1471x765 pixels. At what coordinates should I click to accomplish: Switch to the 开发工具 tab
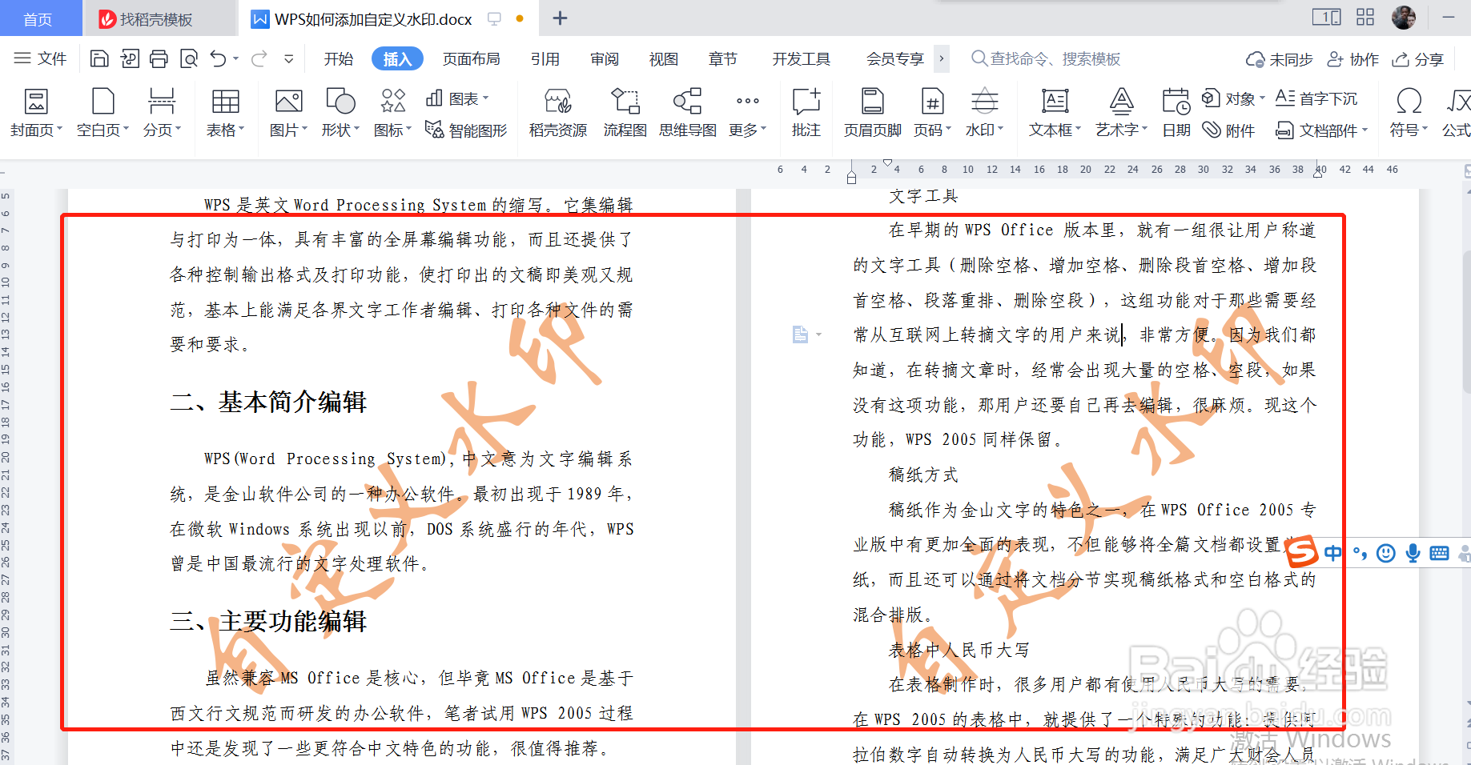coord(802,58)
